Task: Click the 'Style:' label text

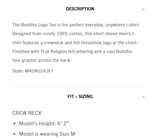Action: [18, 71]
